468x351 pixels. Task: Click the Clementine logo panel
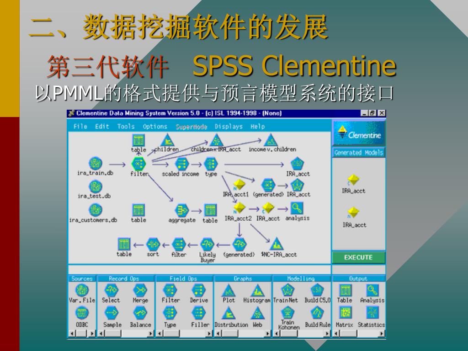tap(359, 133)
